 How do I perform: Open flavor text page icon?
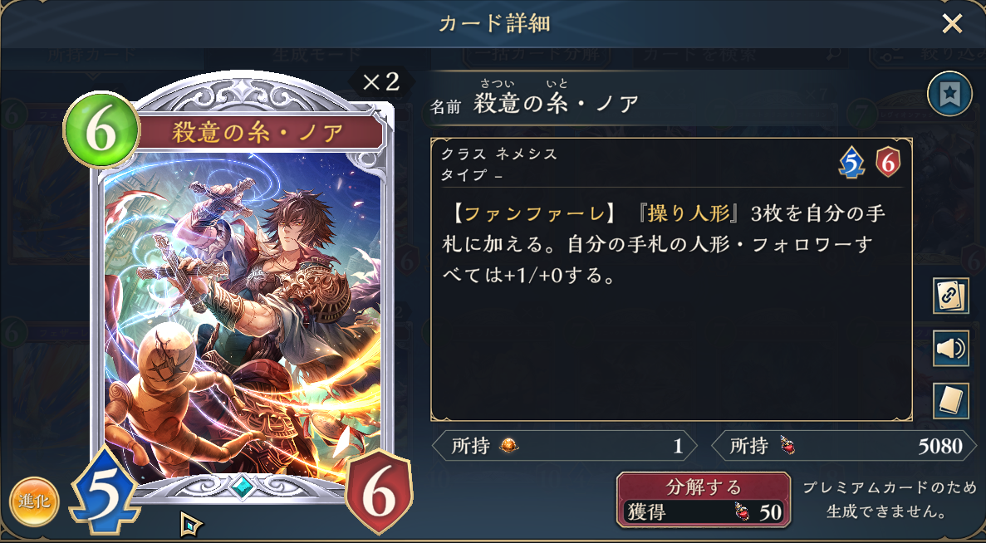pyautogui.click(x=951, y=400)
